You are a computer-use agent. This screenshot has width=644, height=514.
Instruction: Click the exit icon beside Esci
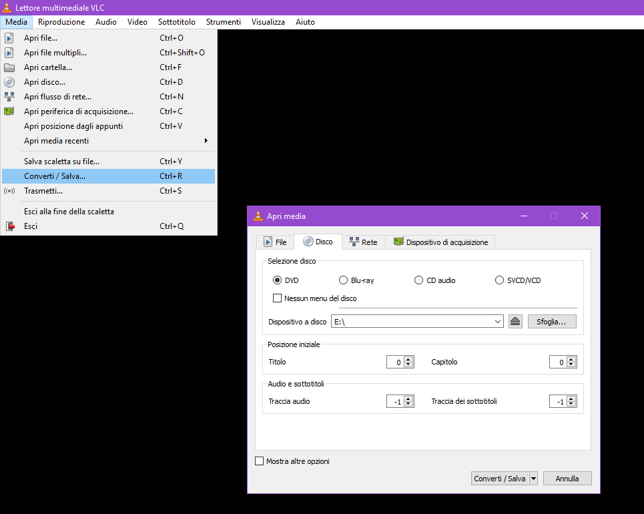click(9, 226)
